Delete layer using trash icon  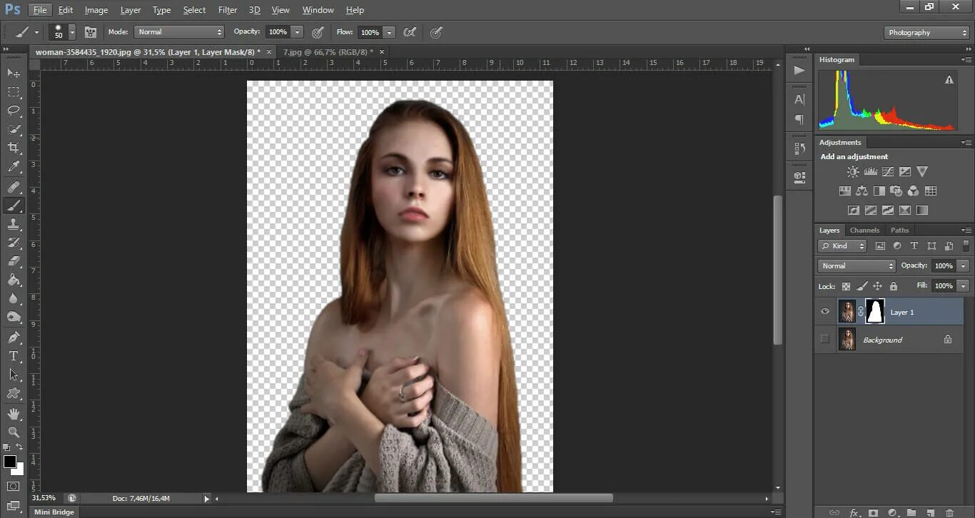[949, 512]
